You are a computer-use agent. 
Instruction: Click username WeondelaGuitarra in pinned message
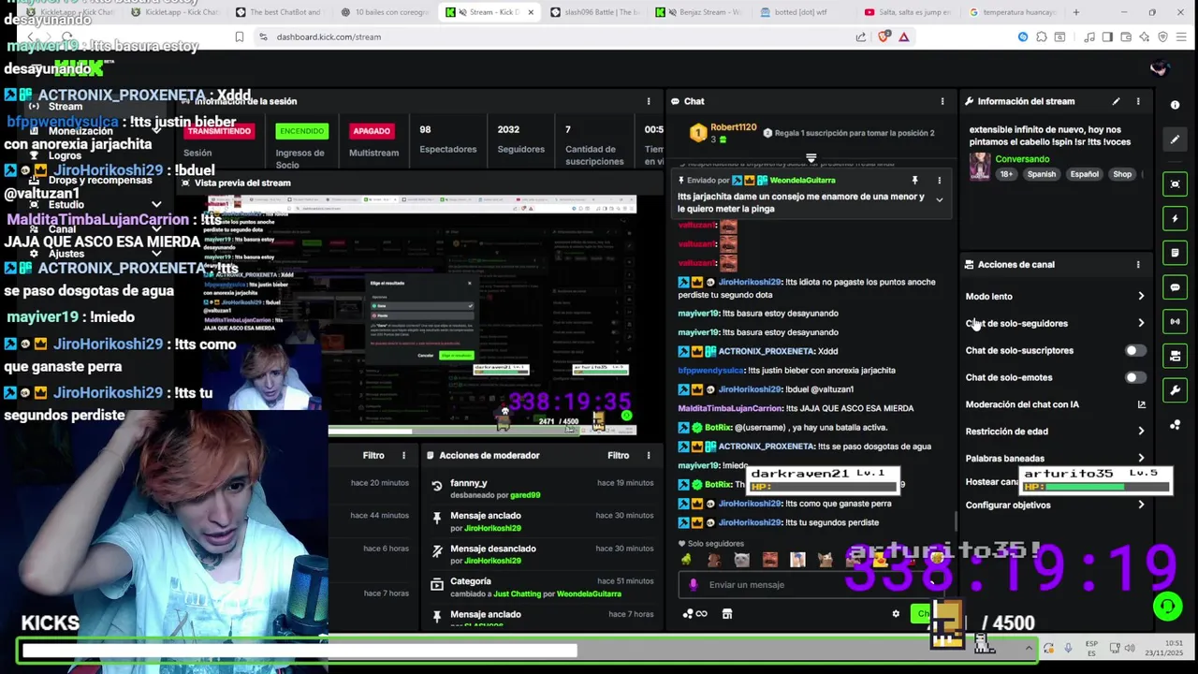point(802,180)
